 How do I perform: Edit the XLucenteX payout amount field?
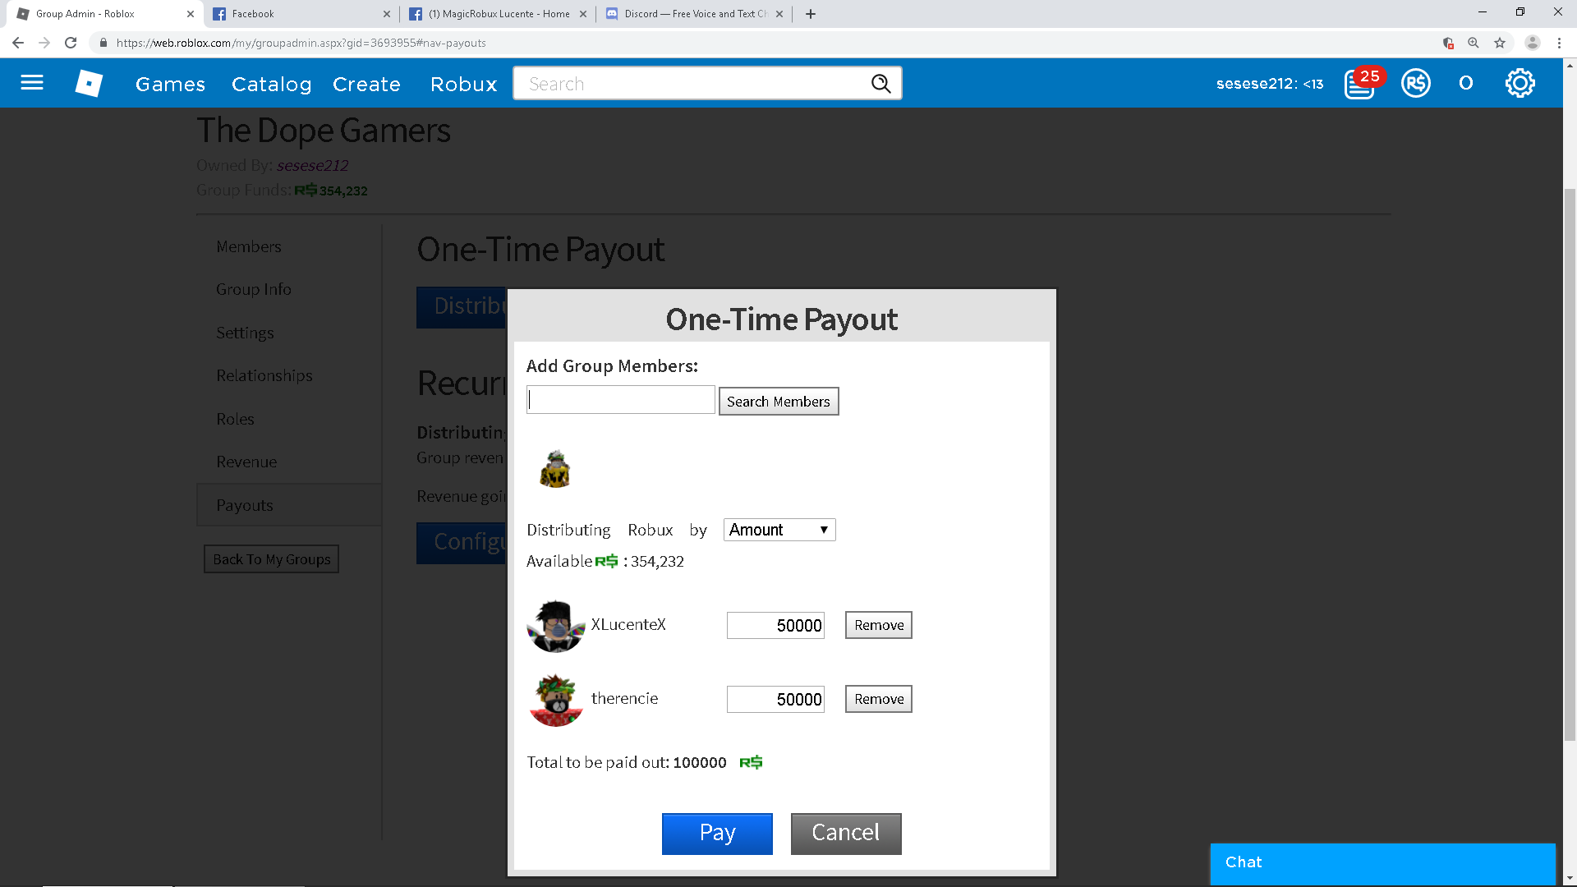point(775,626)
